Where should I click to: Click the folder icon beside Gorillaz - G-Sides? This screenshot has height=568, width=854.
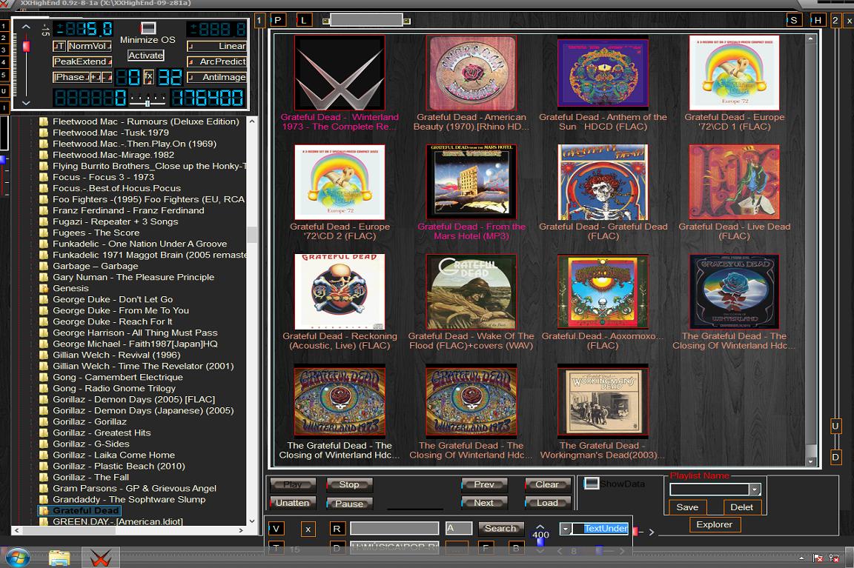tap(43, 444)
